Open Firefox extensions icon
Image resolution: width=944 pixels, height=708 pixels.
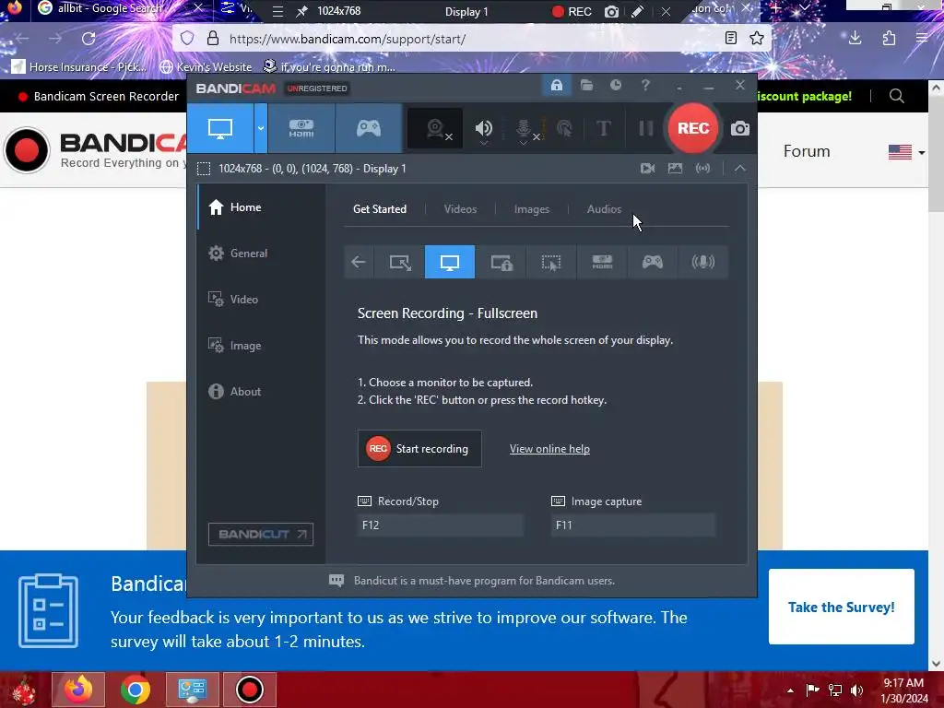tap(889, 39)
